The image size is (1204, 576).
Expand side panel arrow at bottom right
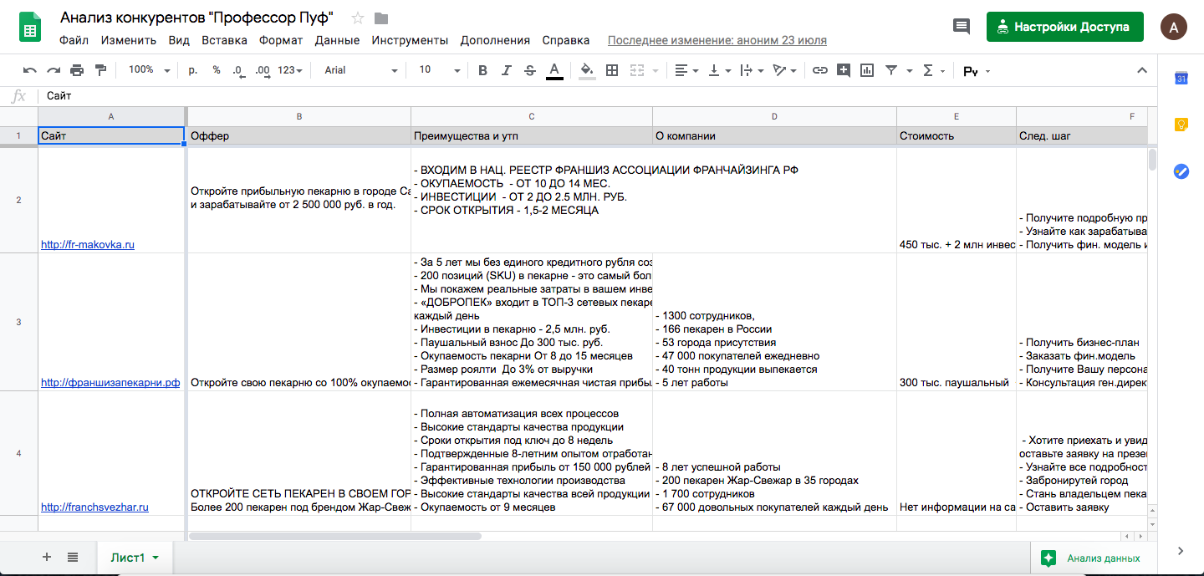pos(1181,551)
